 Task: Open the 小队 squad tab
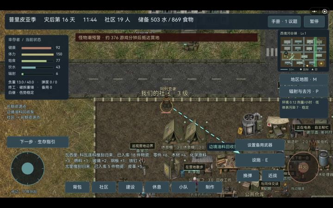click(x=183, y=187)
